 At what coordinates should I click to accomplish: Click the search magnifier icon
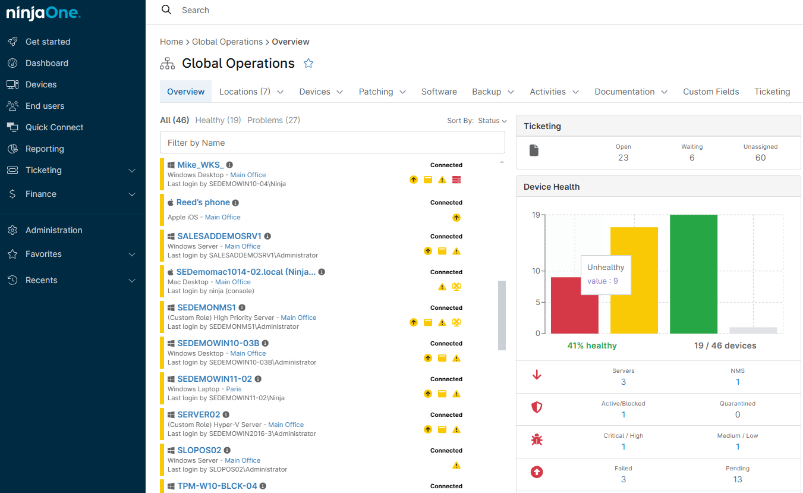166,10
